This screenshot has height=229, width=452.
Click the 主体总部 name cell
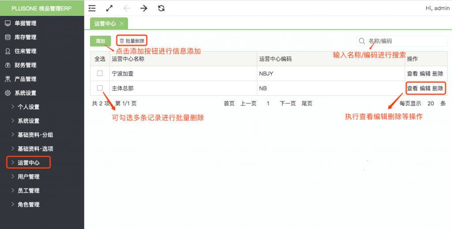(x=183, y=88)
